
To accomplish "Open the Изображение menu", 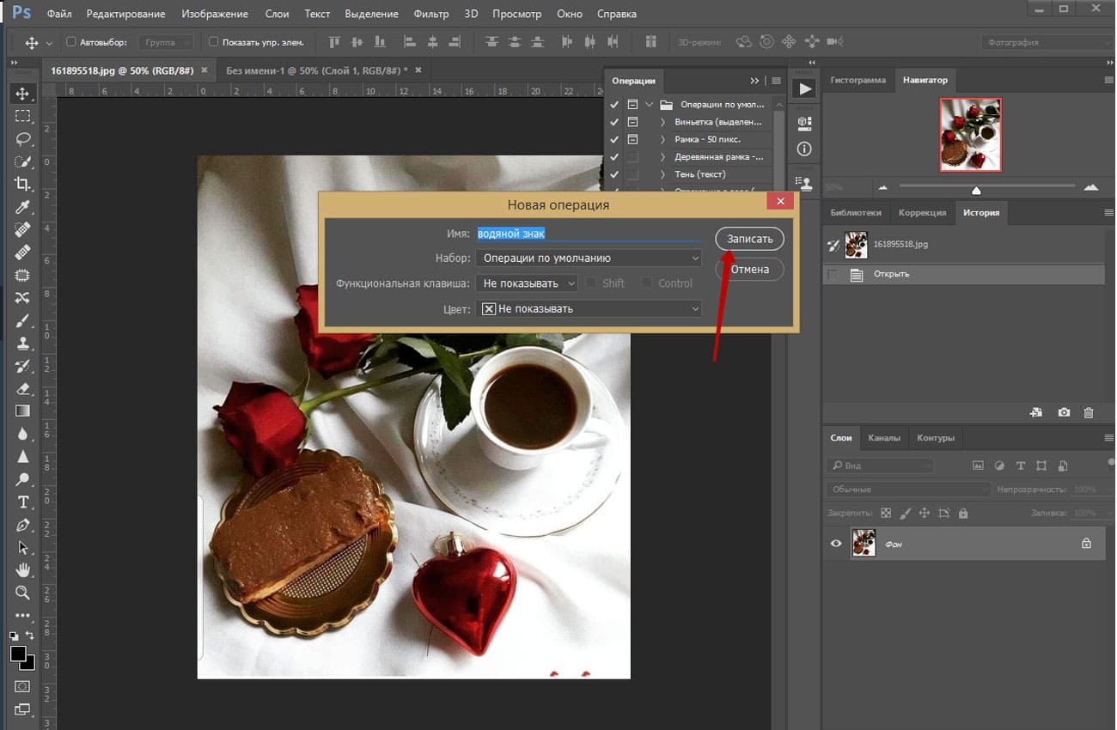I will (216, 14).
